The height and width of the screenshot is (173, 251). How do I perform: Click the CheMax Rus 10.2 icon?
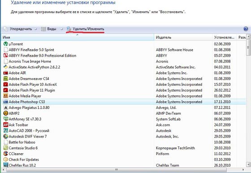(x=5, y=165)
